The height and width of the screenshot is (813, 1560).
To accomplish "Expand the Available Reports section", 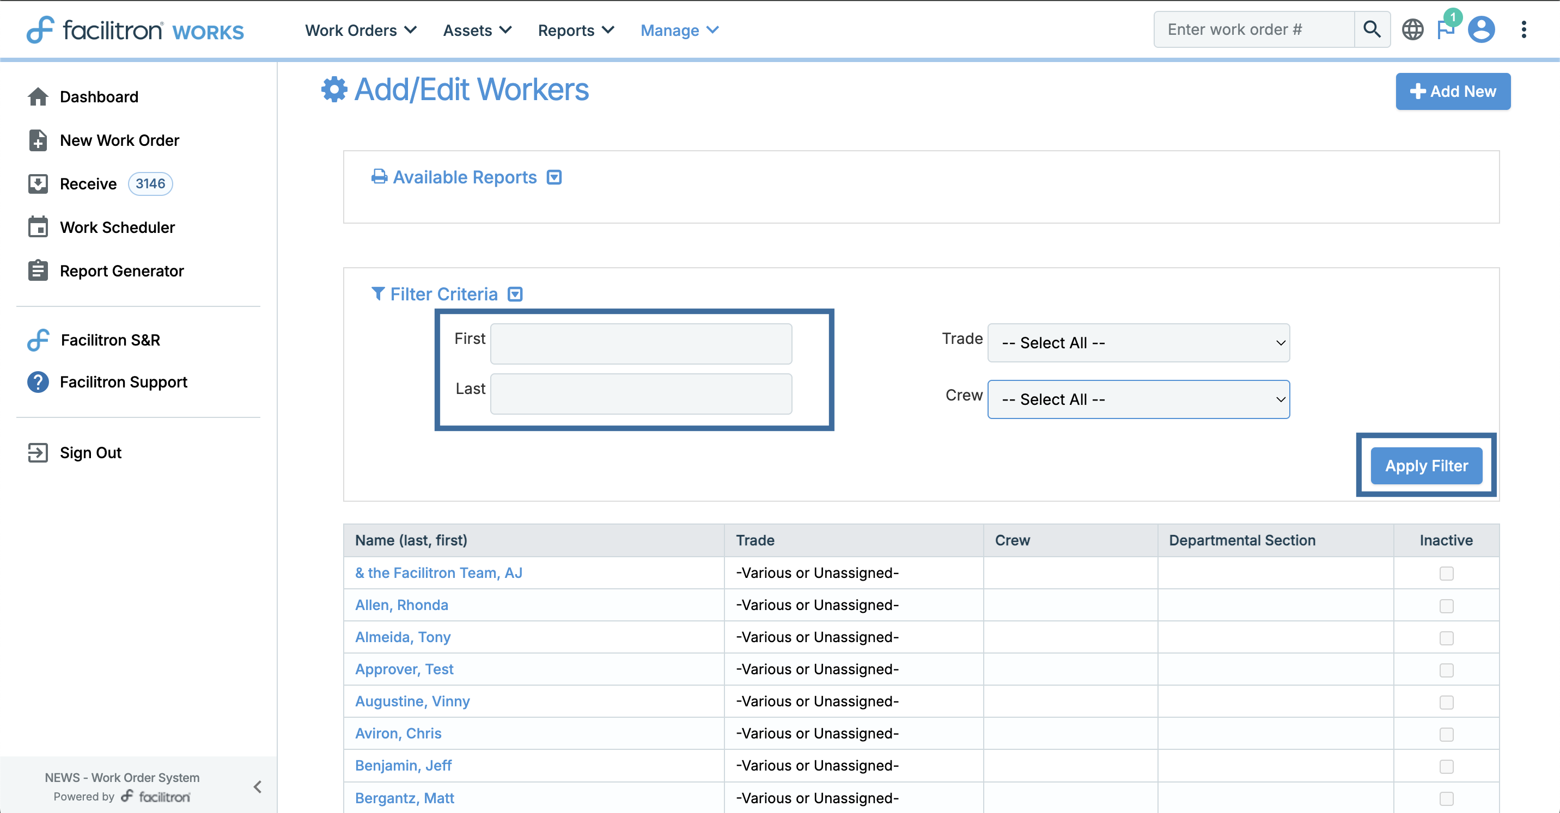I will 554,177.
